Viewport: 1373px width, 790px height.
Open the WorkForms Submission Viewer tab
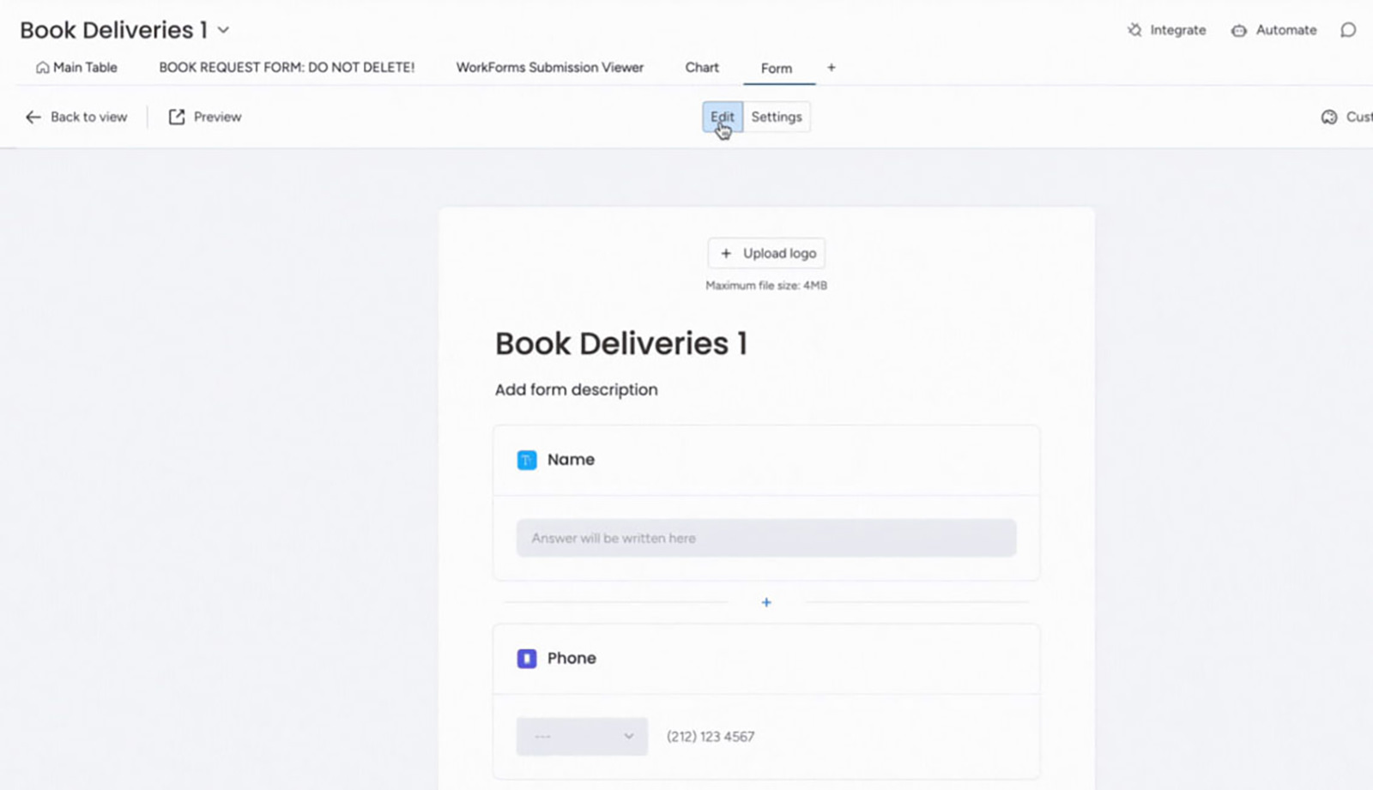click(549, 68)
